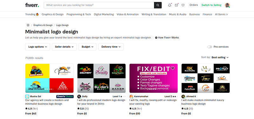This screenshot has height=119, width=254.
Task: Change the Best selling sort order
Action: click(x=220, y=57)
